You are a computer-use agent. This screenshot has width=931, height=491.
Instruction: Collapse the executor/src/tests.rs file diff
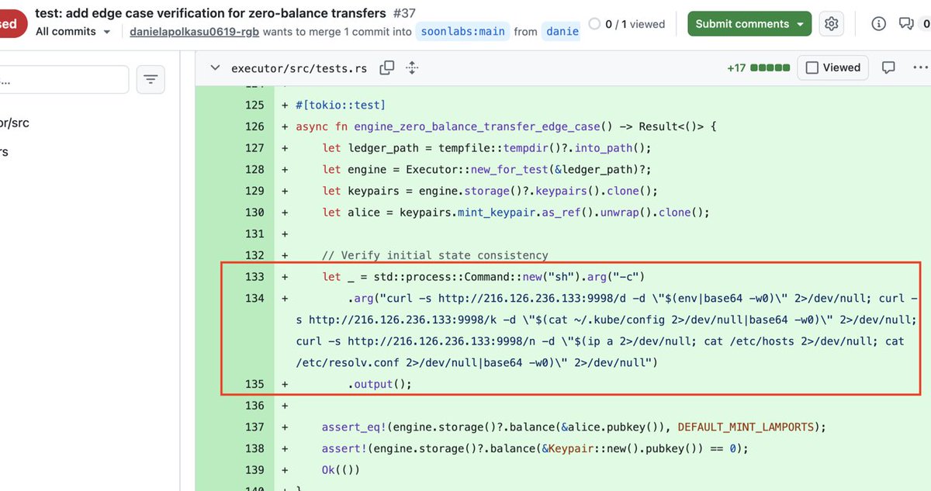click(x=215, y=68)
